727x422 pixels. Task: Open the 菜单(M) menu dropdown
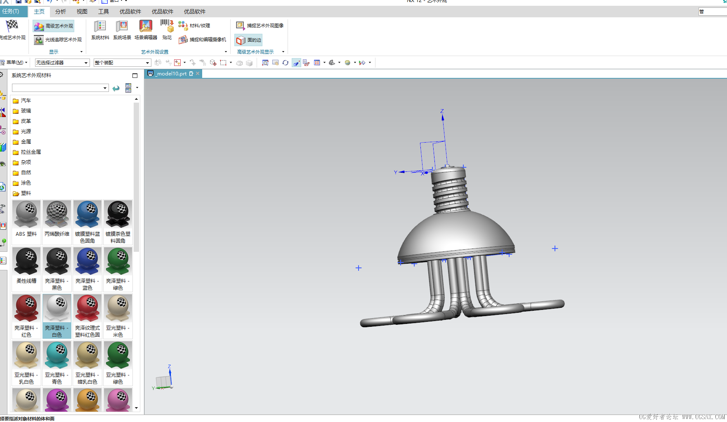pyautogui.click(x=14, y=63)
